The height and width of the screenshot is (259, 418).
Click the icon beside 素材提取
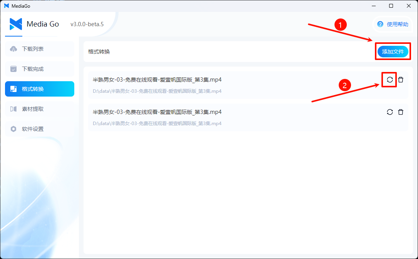(x=13, y=109)
